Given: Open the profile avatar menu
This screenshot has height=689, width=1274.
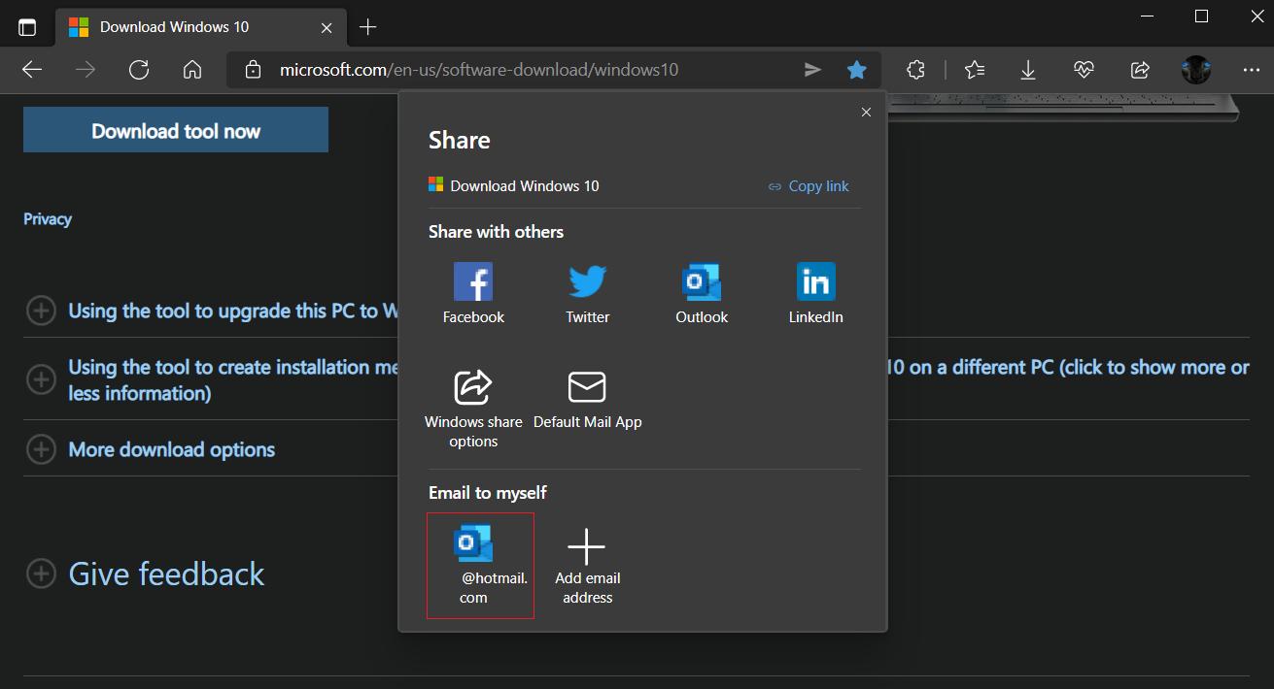Looking at the screenshot, I should click(x=1195, y=70).
